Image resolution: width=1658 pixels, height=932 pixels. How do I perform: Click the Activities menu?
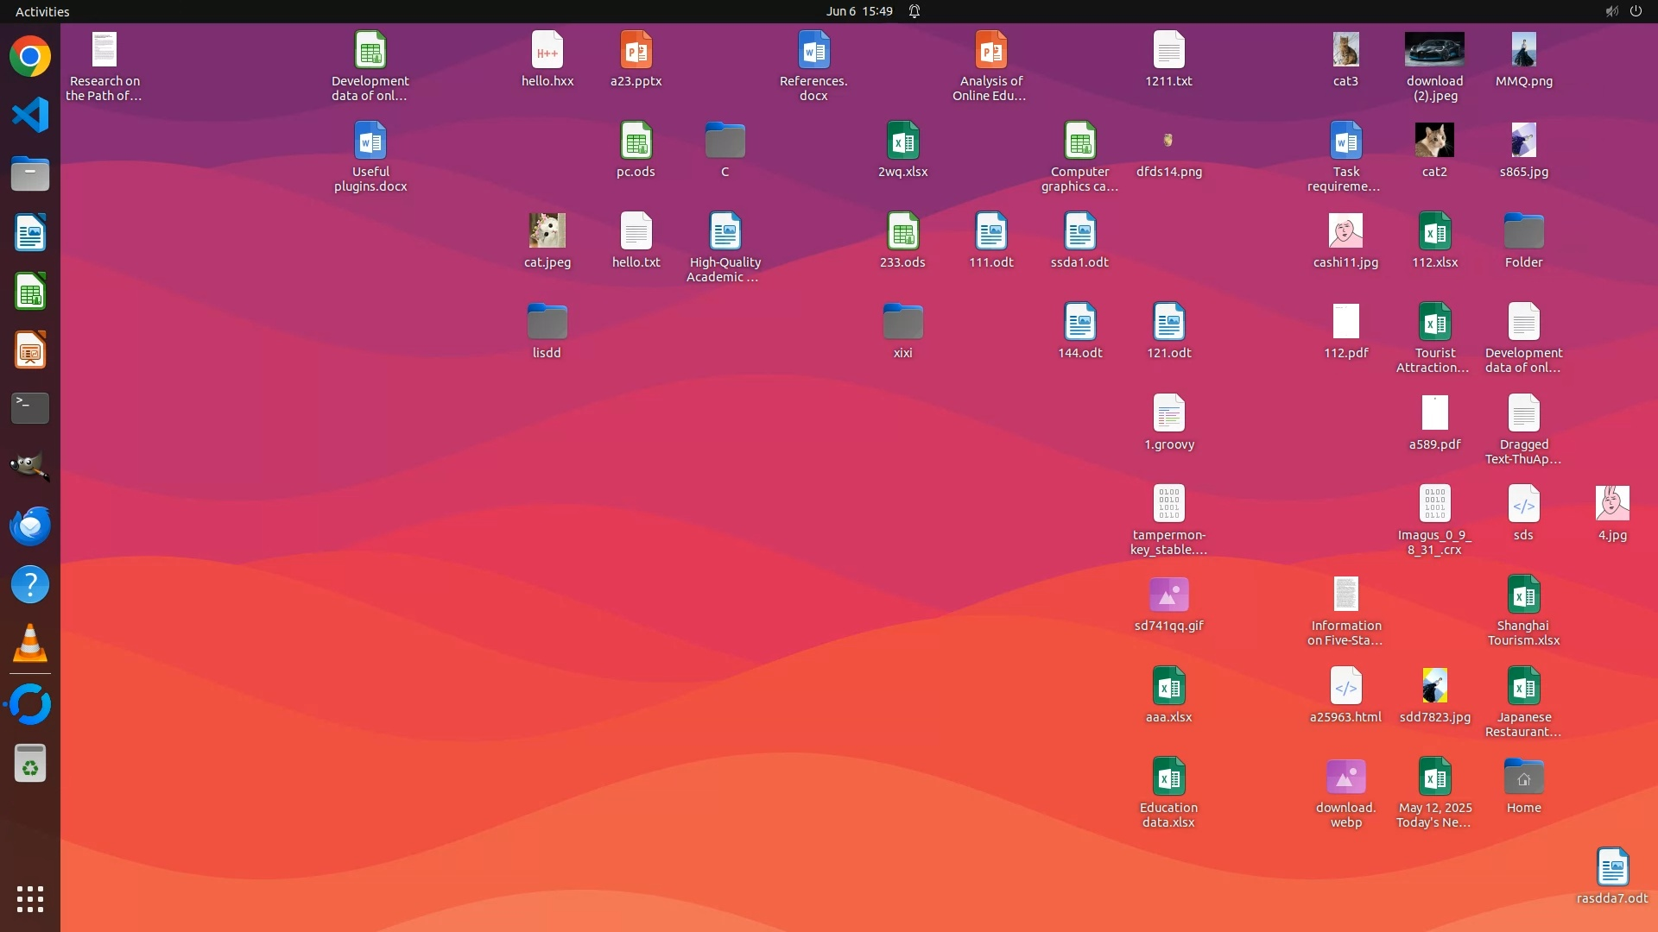click(x=42, y=11)
